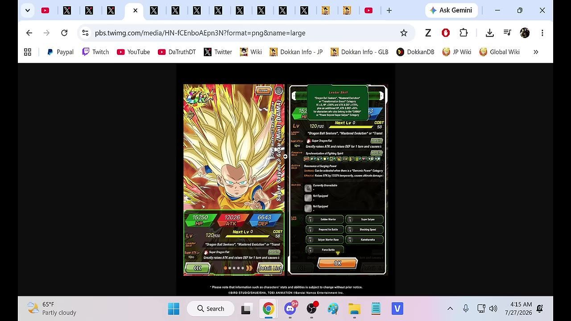Open the Paypal bookmark
The image size is (571, 321).
[x=60, y=52]
